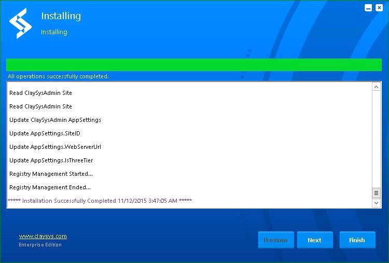Close the installer window
Viewport: 389px width, 263px height.
[379, 8]
